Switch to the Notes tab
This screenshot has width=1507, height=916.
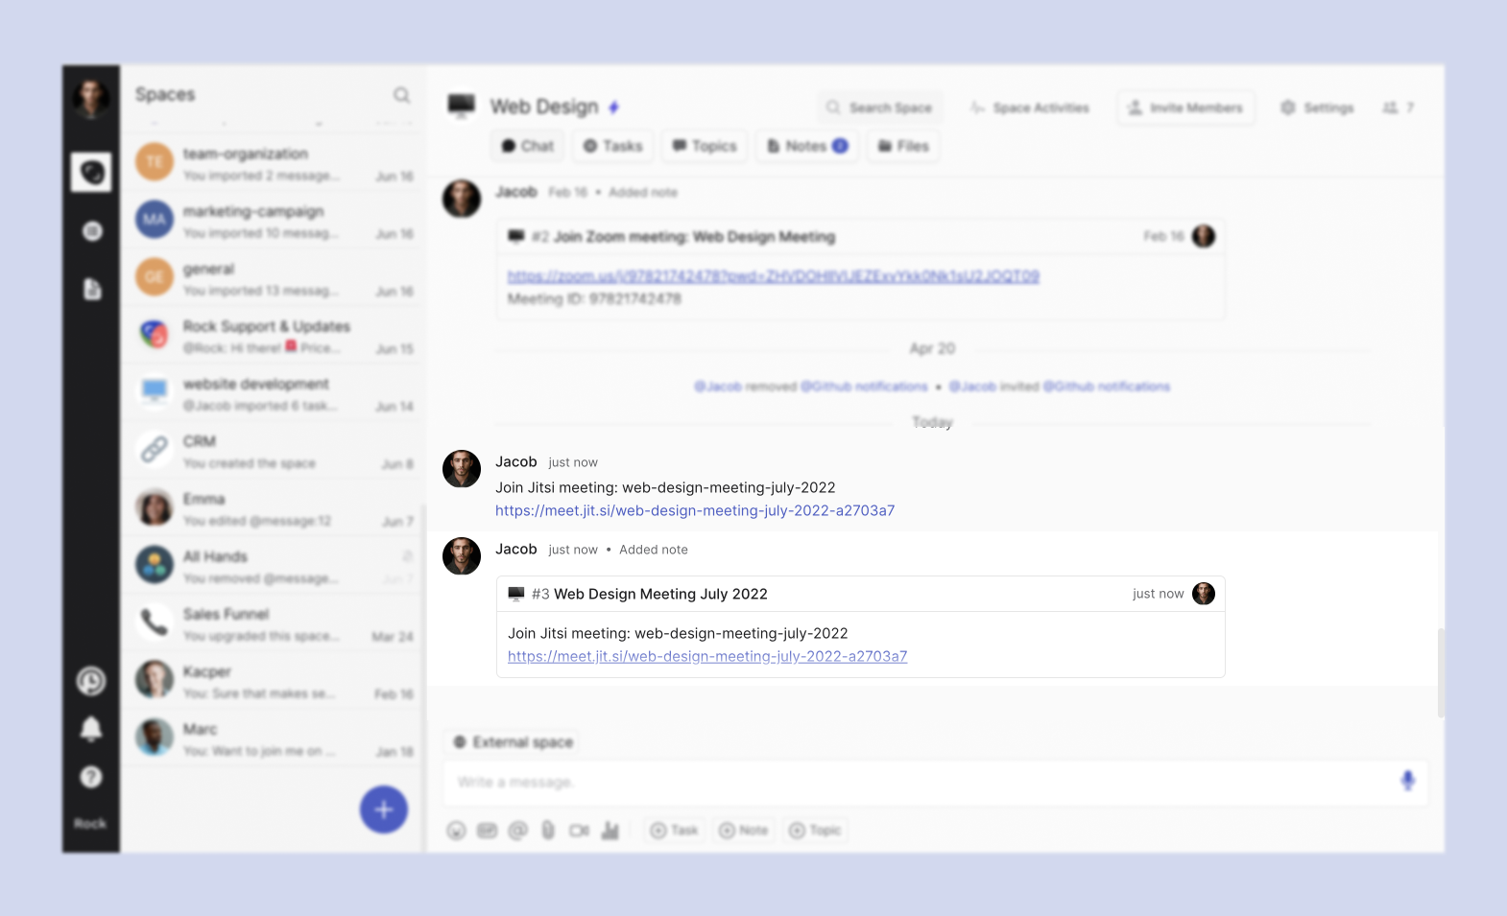[x=806, y=146]
